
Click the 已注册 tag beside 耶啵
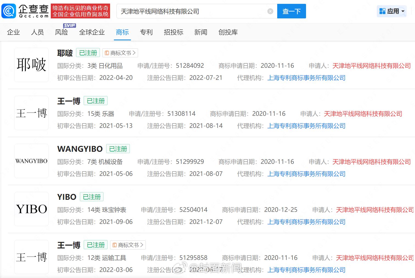coord(88,53)
